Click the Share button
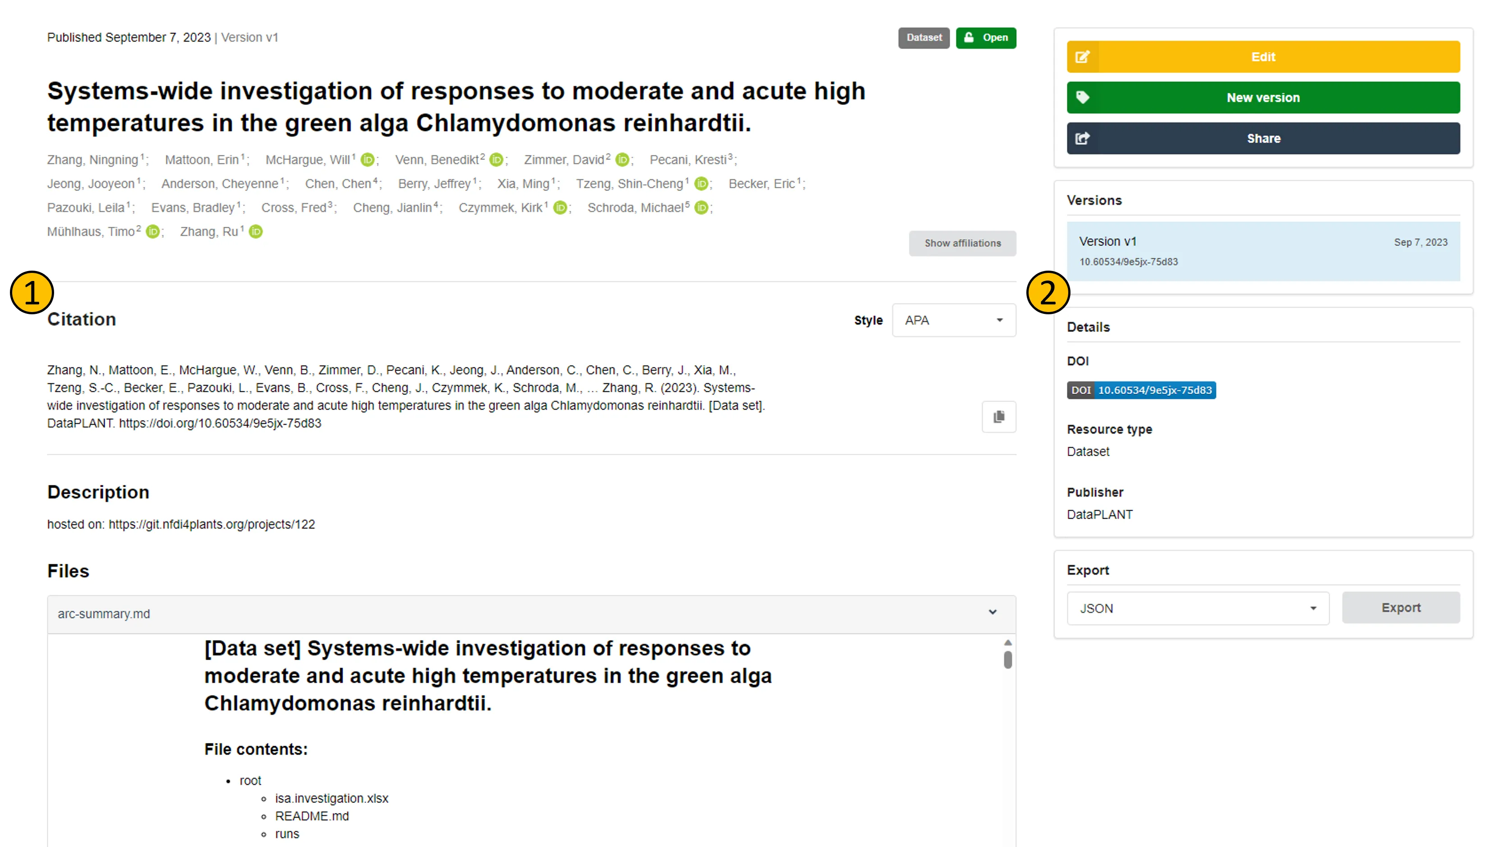1487x847 pixels. [x=1262, y=138]
